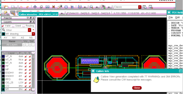Screen dimensions: 183x94
Task: Click the red X Delete icon
Action: click(x=54, y=7)
